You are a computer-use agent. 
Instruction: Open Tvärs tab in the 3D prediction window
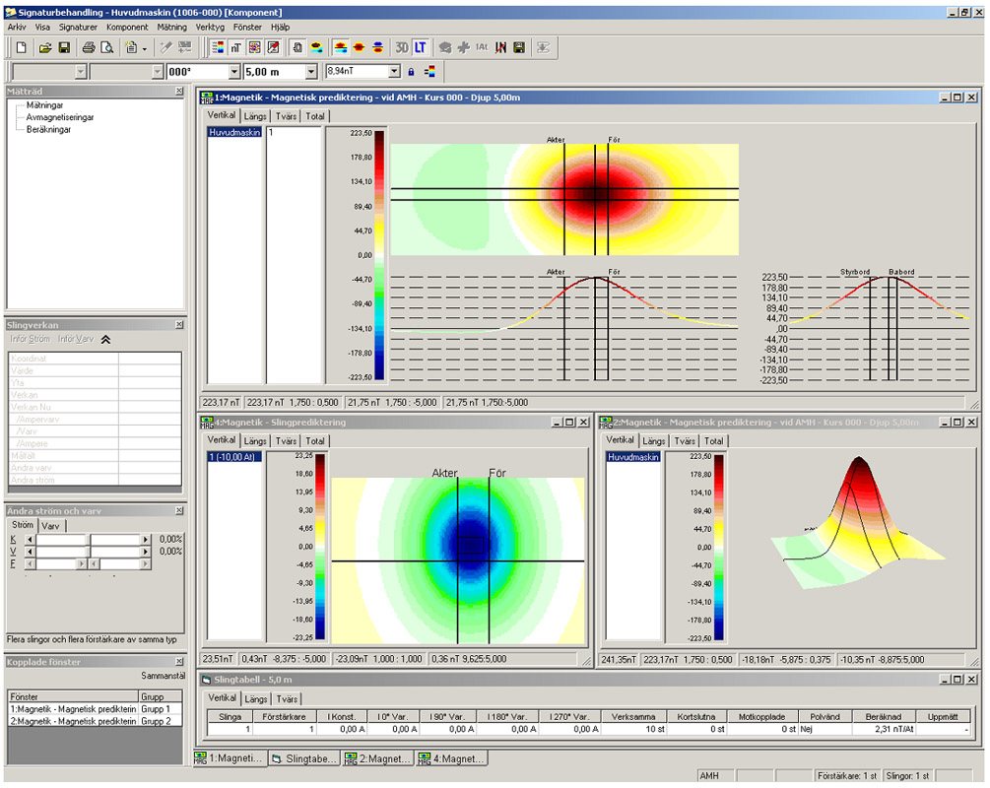point(685,440)
